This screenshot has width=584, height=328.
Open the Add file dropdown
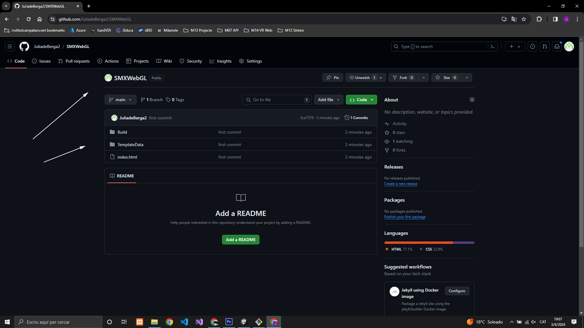[328, 100]
